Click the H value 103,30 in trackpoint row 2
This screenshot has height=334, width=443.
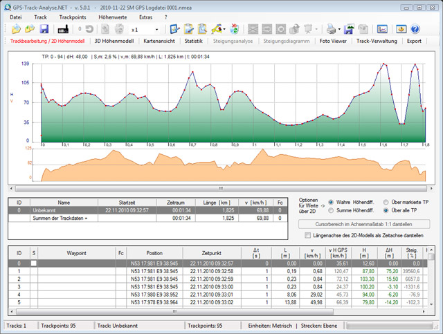tap(367, 279)
